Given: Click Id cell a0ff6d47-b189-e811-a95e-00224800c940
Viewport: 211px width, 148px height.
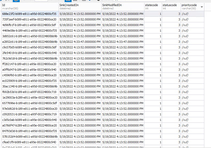Looking at the screenshot, I should pos(30,70).
